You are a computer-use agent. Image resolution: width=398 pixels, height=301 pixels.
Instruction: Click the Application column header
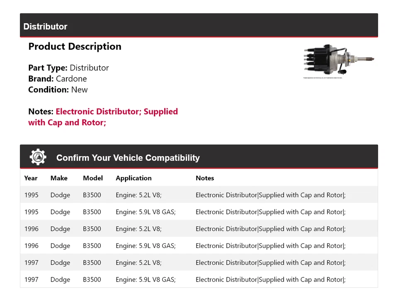coord(133,178)
